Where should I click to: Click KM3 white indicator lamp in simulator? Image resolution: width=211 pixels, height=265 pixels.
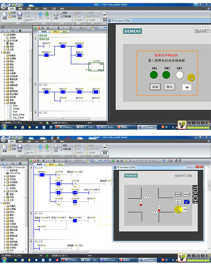coord(180,75)
